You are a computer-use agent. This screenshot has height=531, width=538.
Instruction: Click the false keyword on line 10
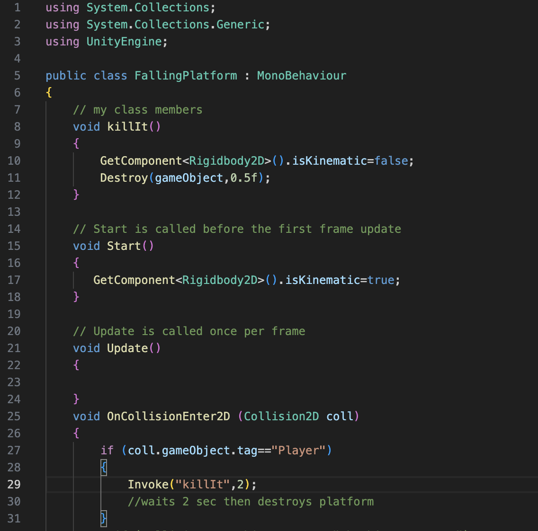391,161
